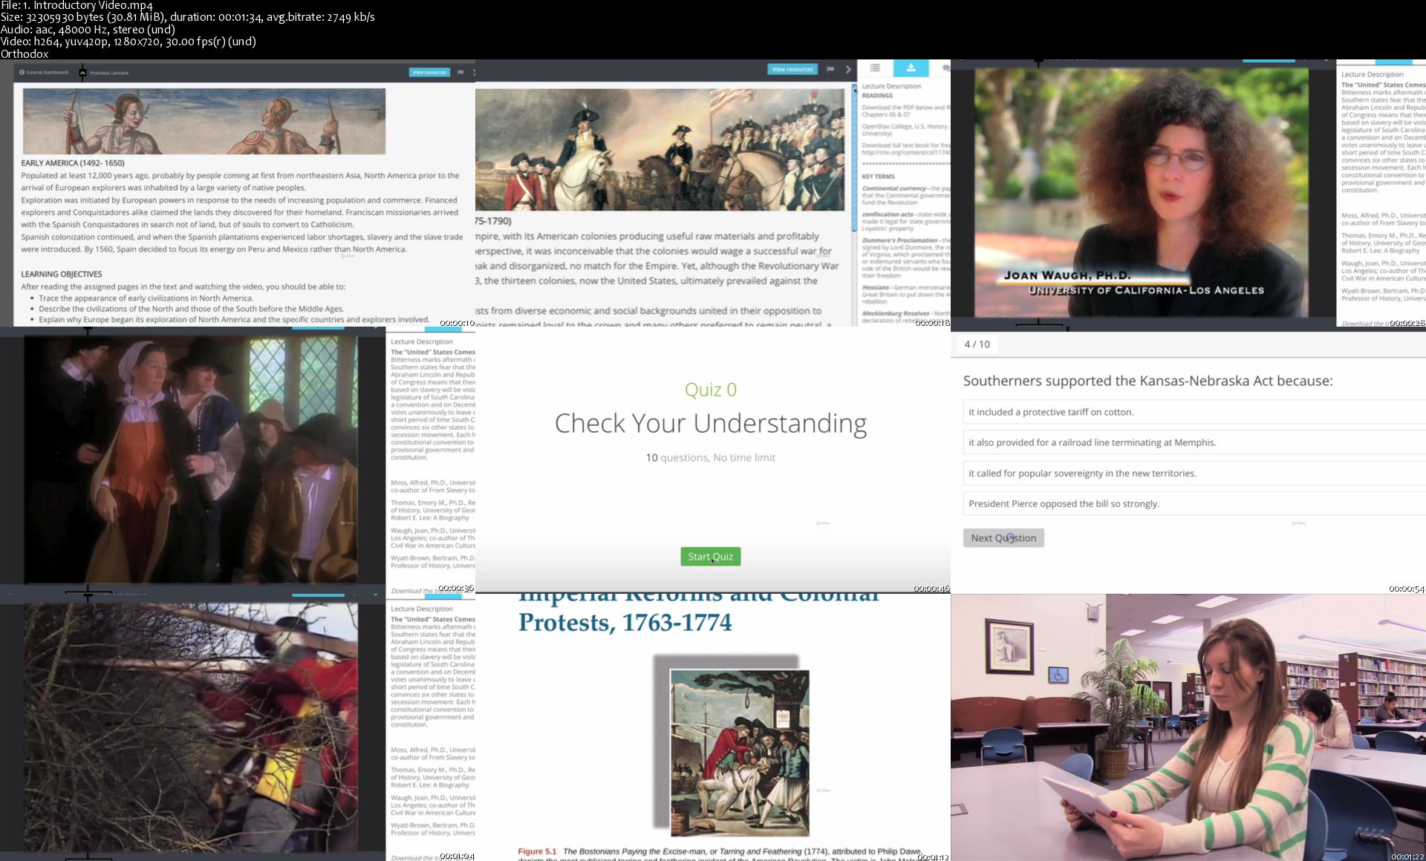Choose popular sovereignty answer option
The width and height of the screenshot is (1426, 861).
click(1194, 473)
